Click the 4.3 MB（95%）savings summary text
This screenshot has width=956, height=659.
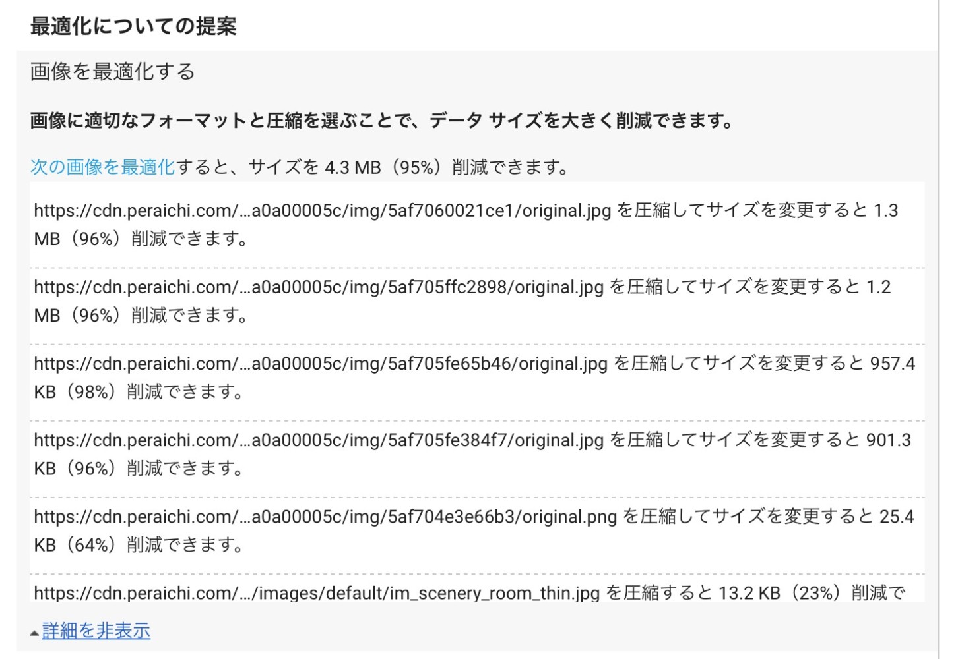[383, 167]
